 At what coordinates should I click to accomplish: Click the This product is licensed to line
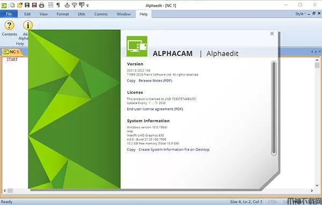click(x=161, y=98)
